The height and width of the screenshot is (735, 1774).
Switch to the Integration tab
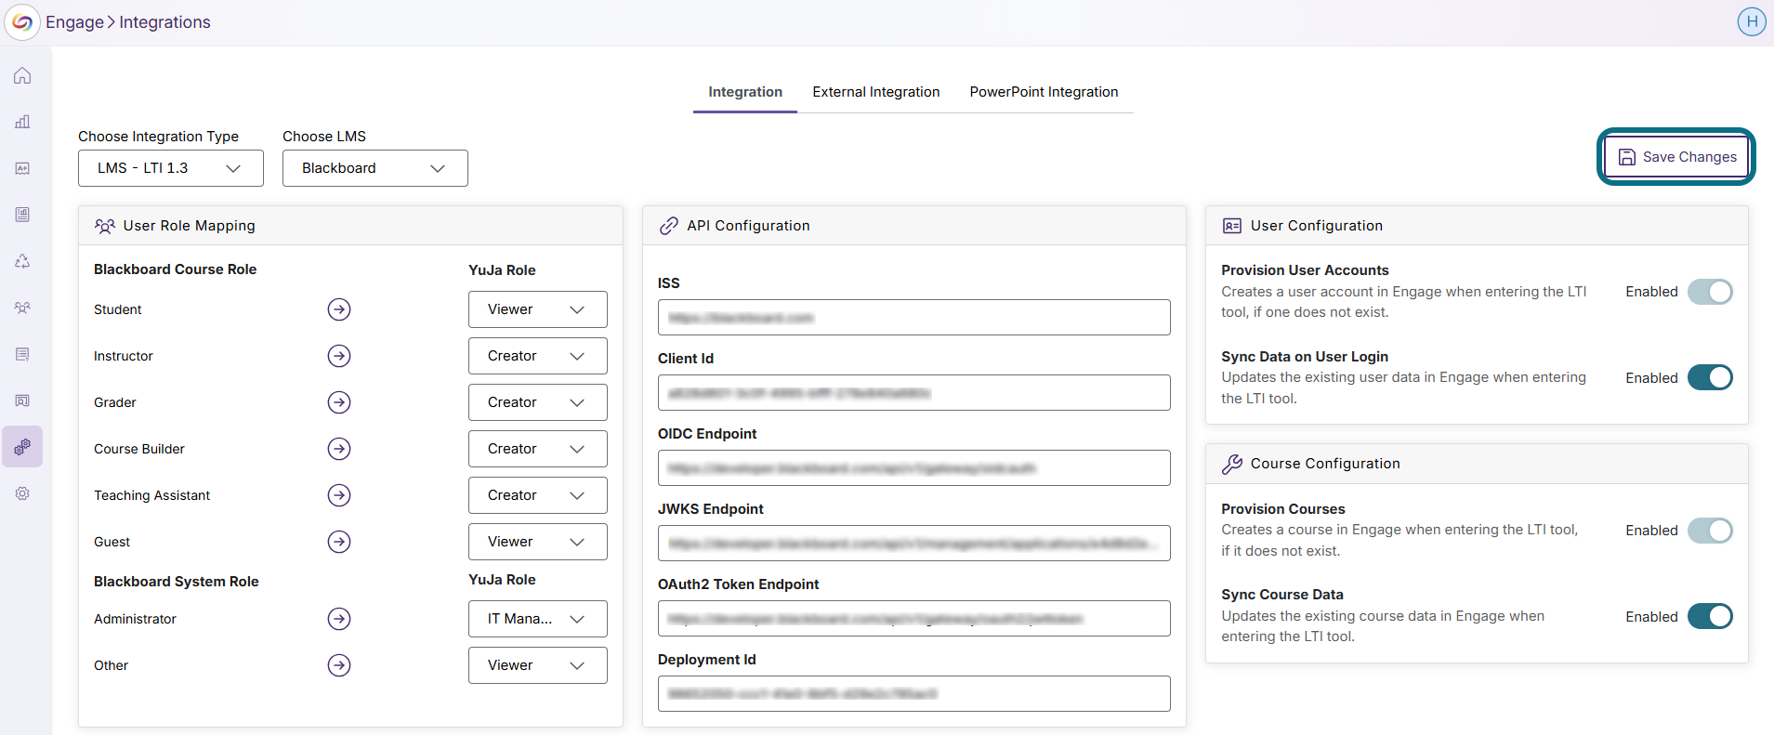tap(745, 92)
